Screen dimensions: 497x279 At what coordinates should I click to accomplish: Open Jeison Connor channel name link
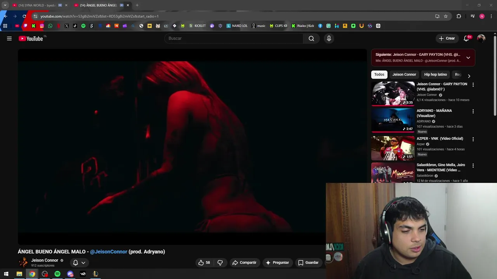45,260
